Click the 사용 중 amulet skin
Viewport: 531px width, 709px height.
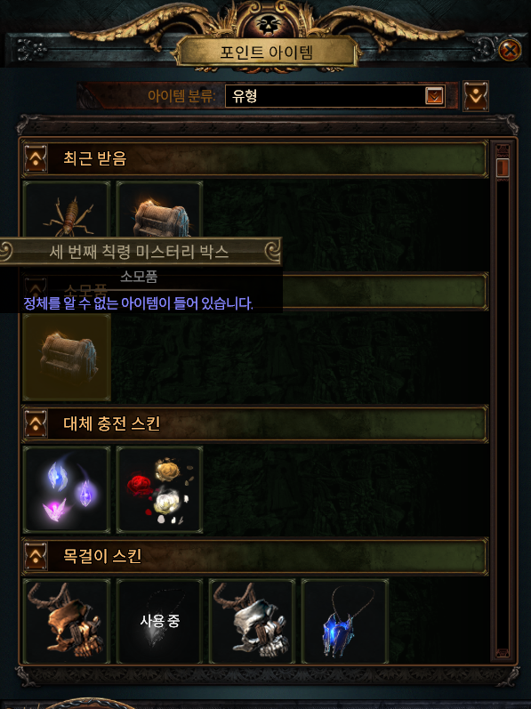pyautogui.click(x=159, y=621)
